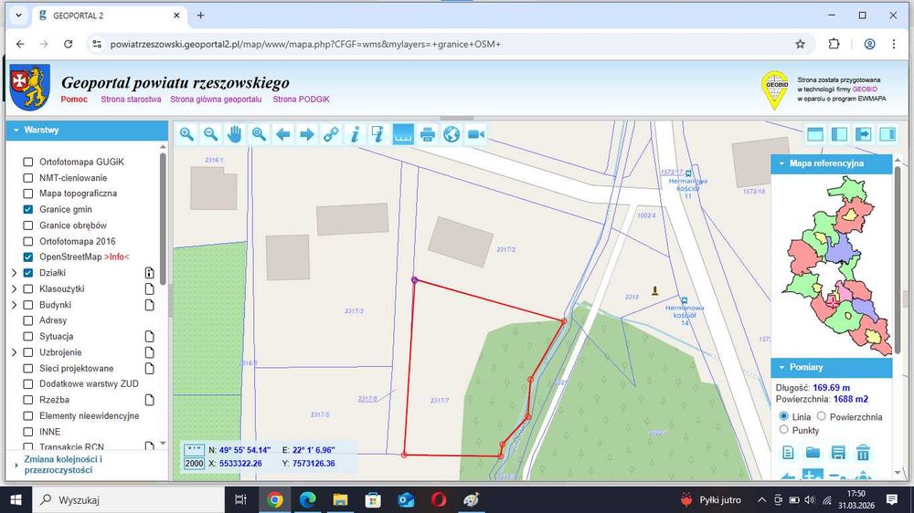
Task: Collapse the Warstwy panel header
Action: coord(88,131)
